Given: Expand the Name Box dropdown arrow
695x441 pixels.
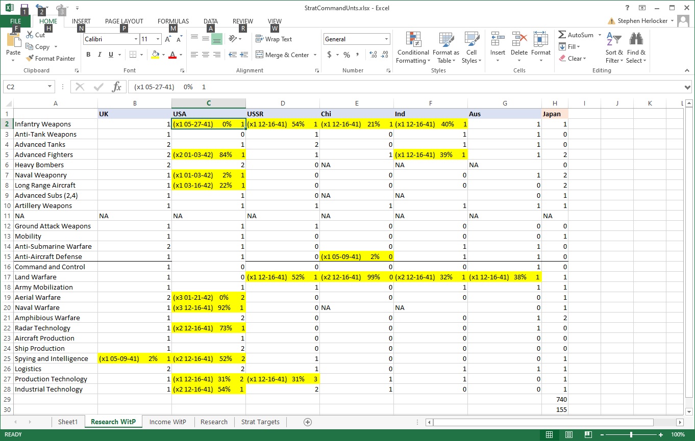Looking at the screenshot, I should pos(49,87).
